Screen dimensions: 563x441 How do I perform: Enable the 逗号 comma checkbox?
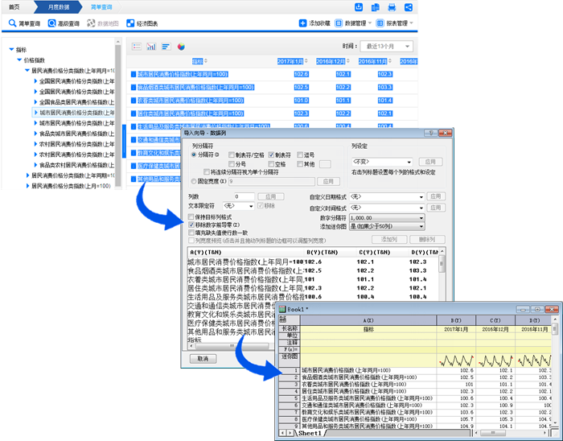click(x=300, y=155)
